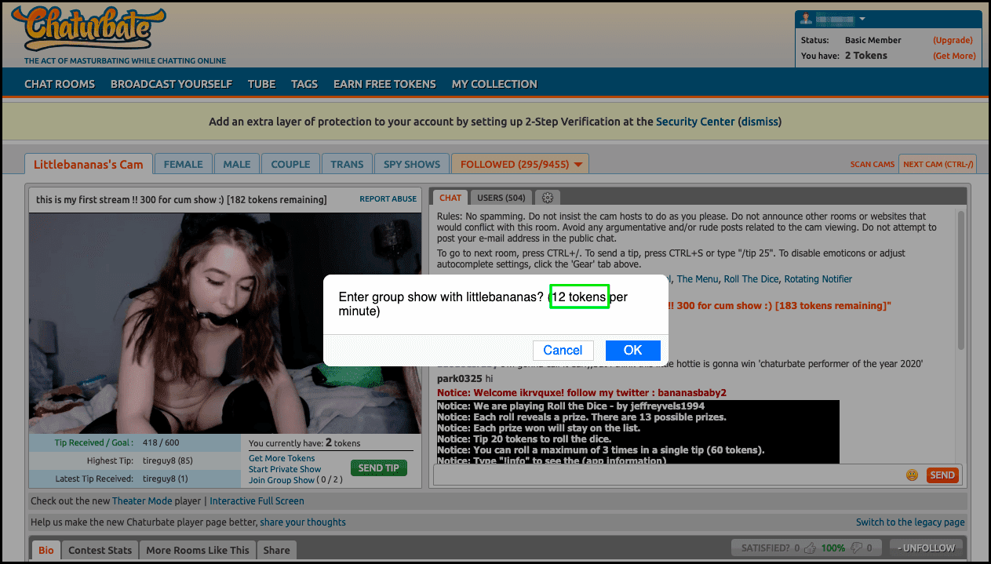Open the emoticon picker in chat

click(912, 475)
